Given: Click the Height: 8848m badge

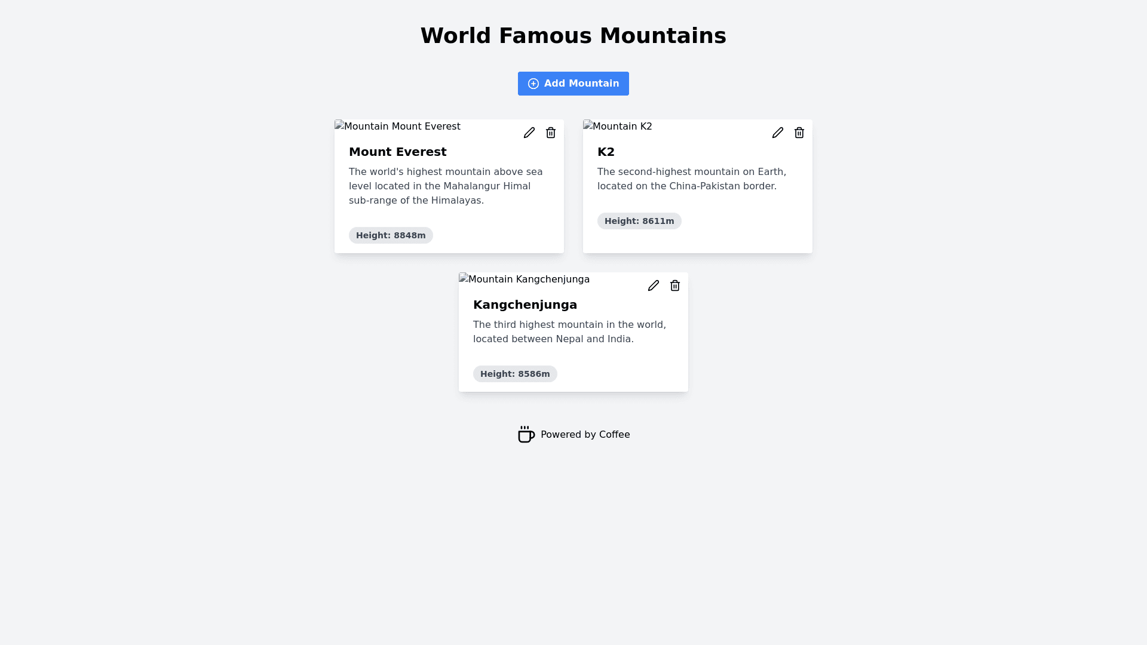Looking at the screenshot, I should (x=391, y=235).
